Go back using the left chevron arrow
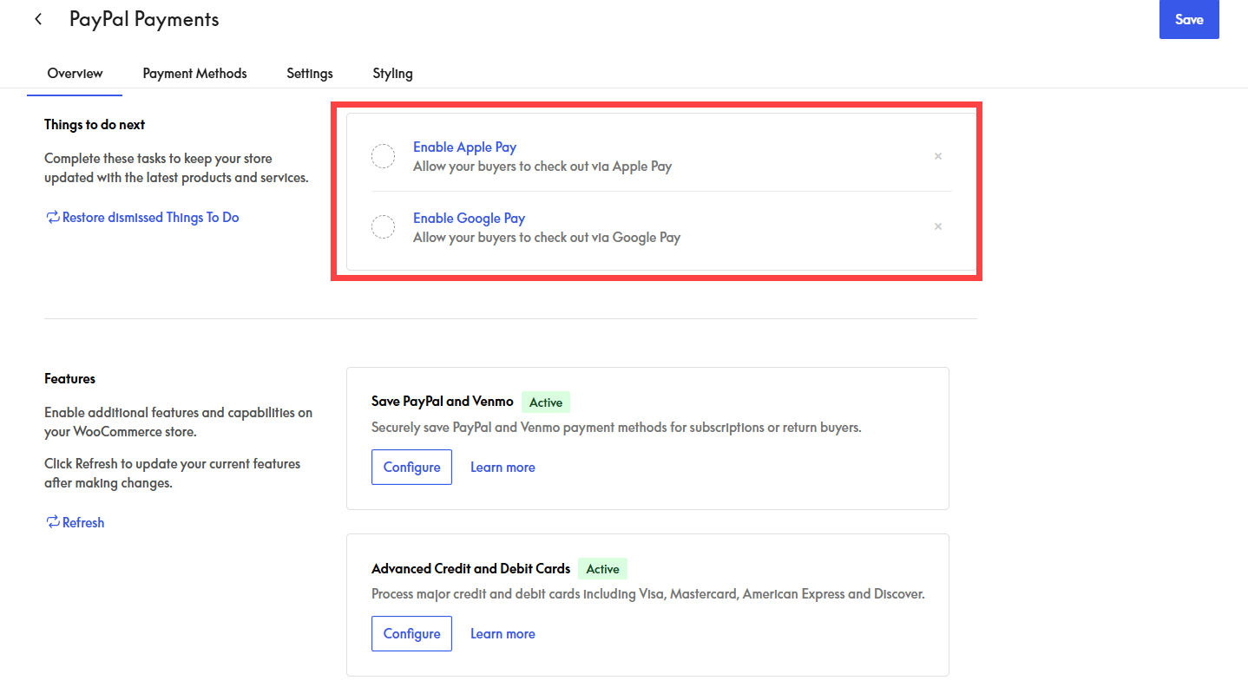 (x=38, y=19)
